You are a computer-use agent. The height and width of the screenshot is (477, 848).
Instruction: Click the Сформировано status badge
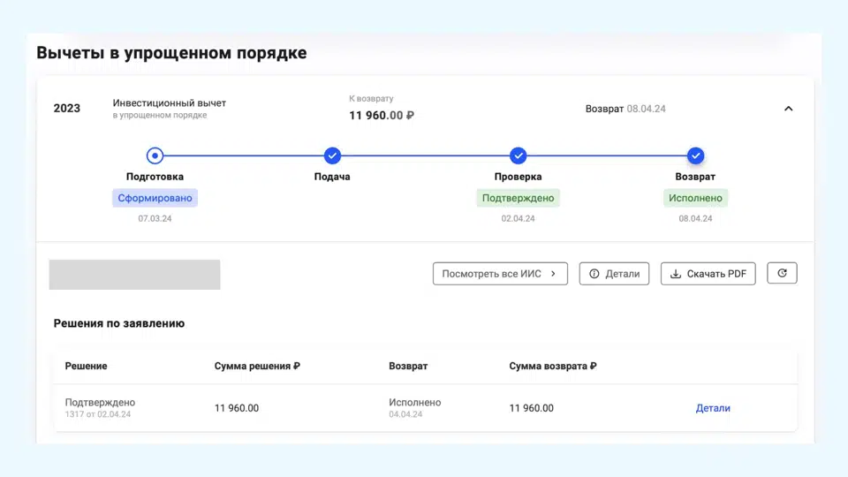(155, 198)
